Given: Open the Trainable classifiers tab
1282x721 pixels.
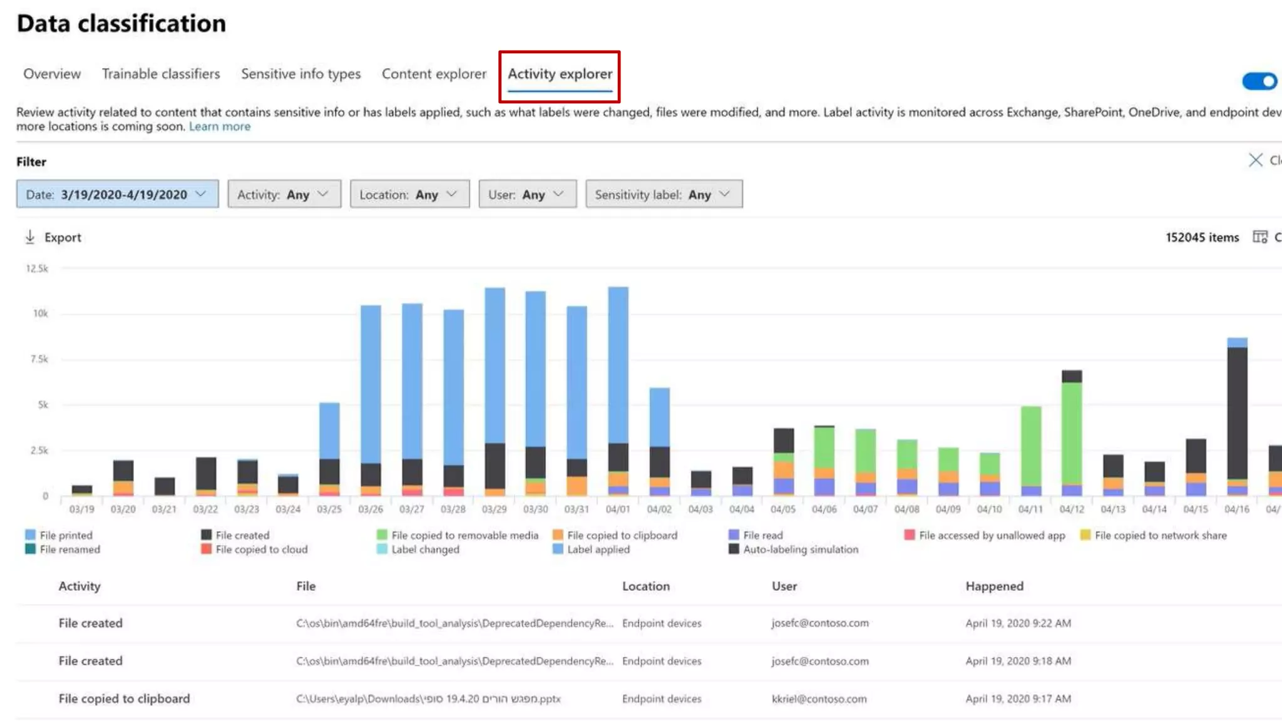Looking at the screenshot, I should (161, 74).
